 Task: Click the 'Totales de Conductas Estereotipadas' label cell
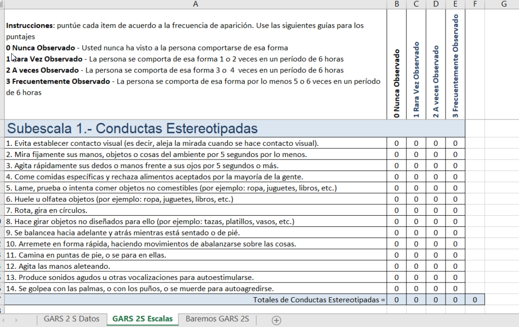tap(304, 299)
